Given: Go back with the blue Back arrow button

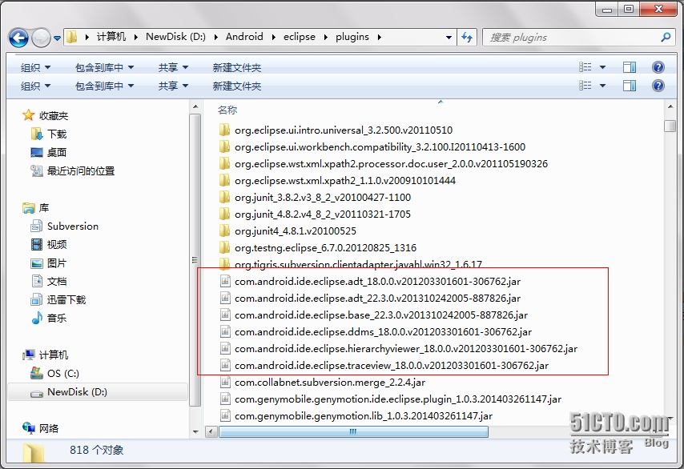Looking at the screenshot, I should pos(18,38).
